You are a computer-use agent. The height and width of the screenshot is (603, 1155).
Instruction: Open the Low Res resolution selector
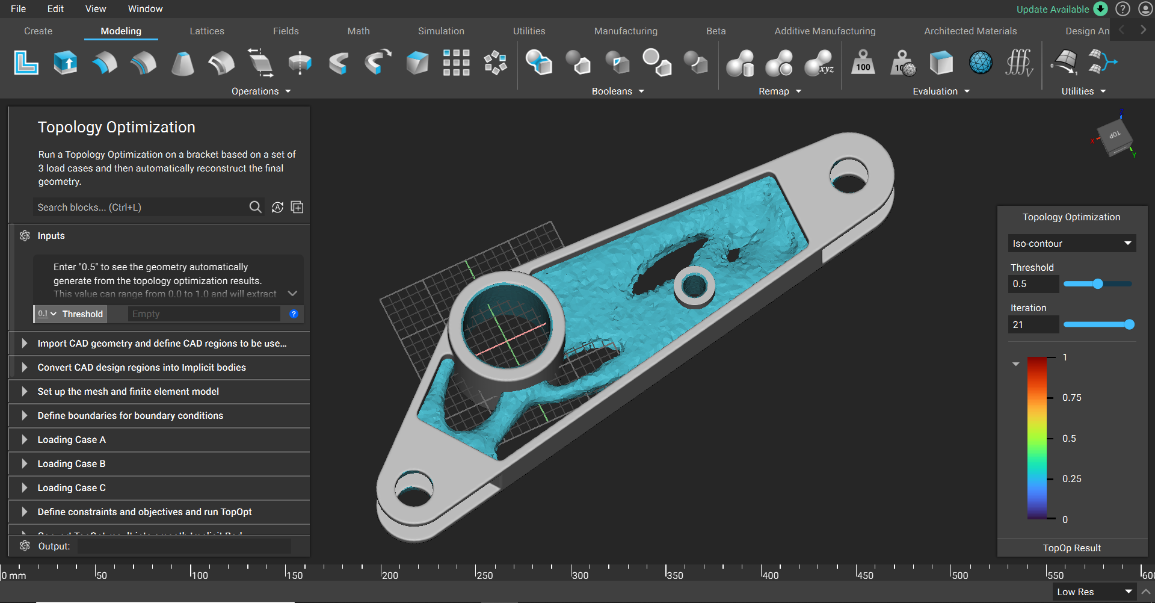click(x=1094, y=592)
